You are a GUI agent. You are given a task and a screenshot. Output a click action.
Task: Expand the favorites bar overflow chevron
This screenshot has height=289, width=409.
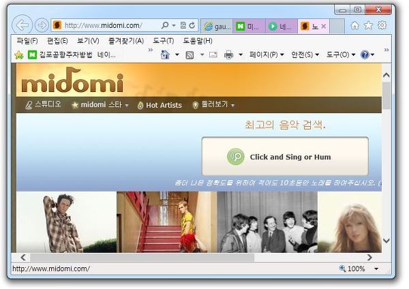(151, 50)
